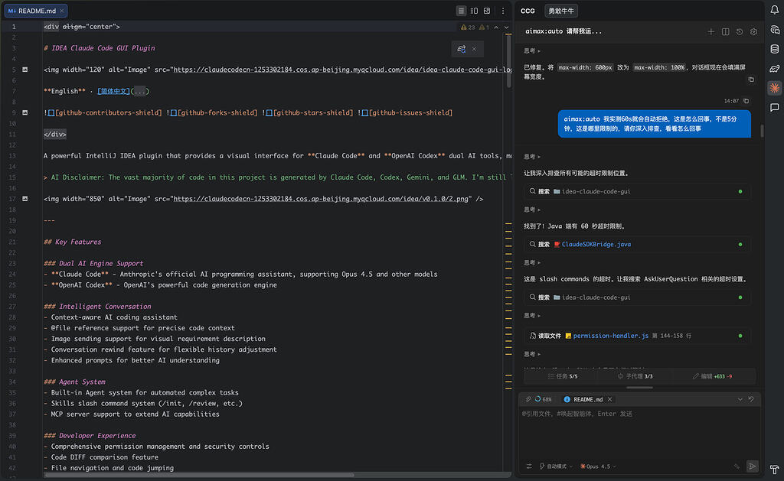This screenshot has height=481, width=784.
Task: Toggle image preview gutter icon on line 17
Action: pos(25,199)
